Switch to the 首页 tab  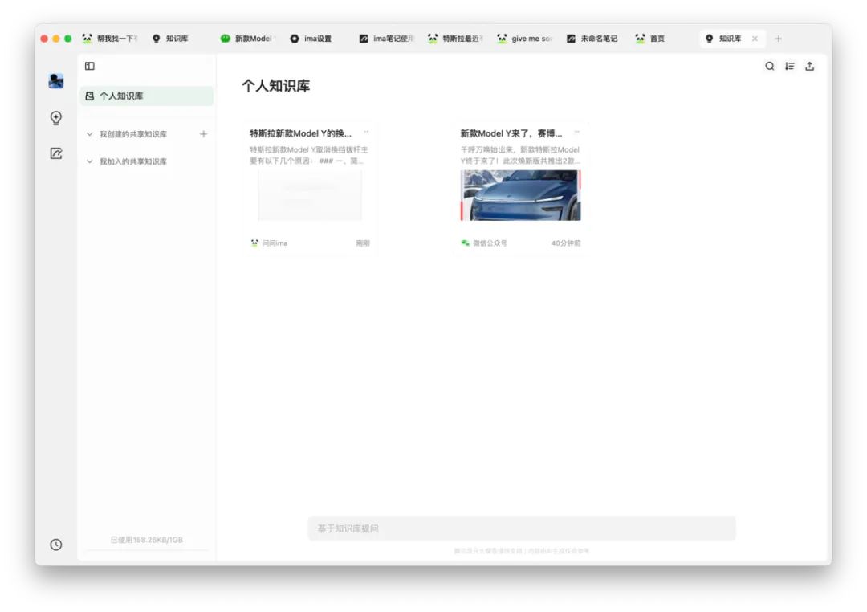(x=650, y=39)
